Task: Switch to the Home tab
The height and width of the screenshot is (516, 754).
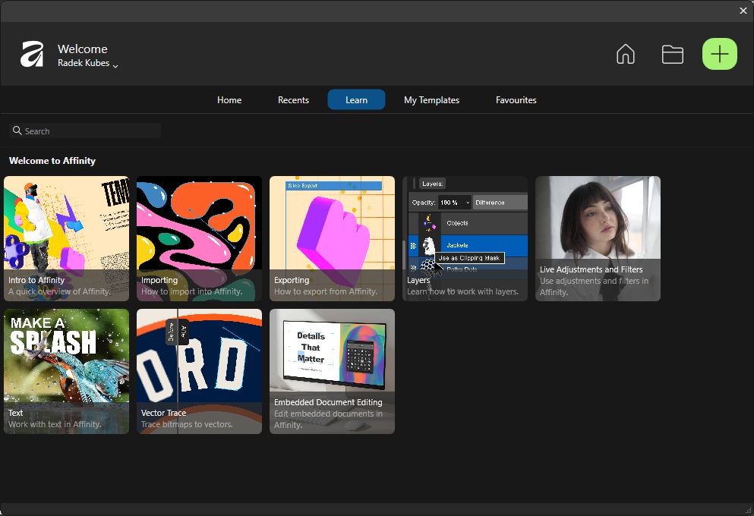Action: pos(229,100)
